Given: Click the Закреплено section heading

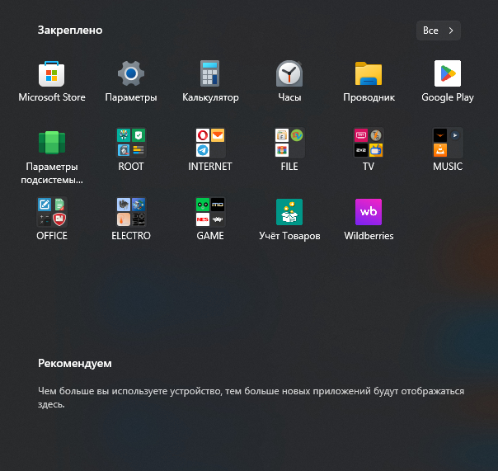Looking at the screenshot, I should 70,30.
